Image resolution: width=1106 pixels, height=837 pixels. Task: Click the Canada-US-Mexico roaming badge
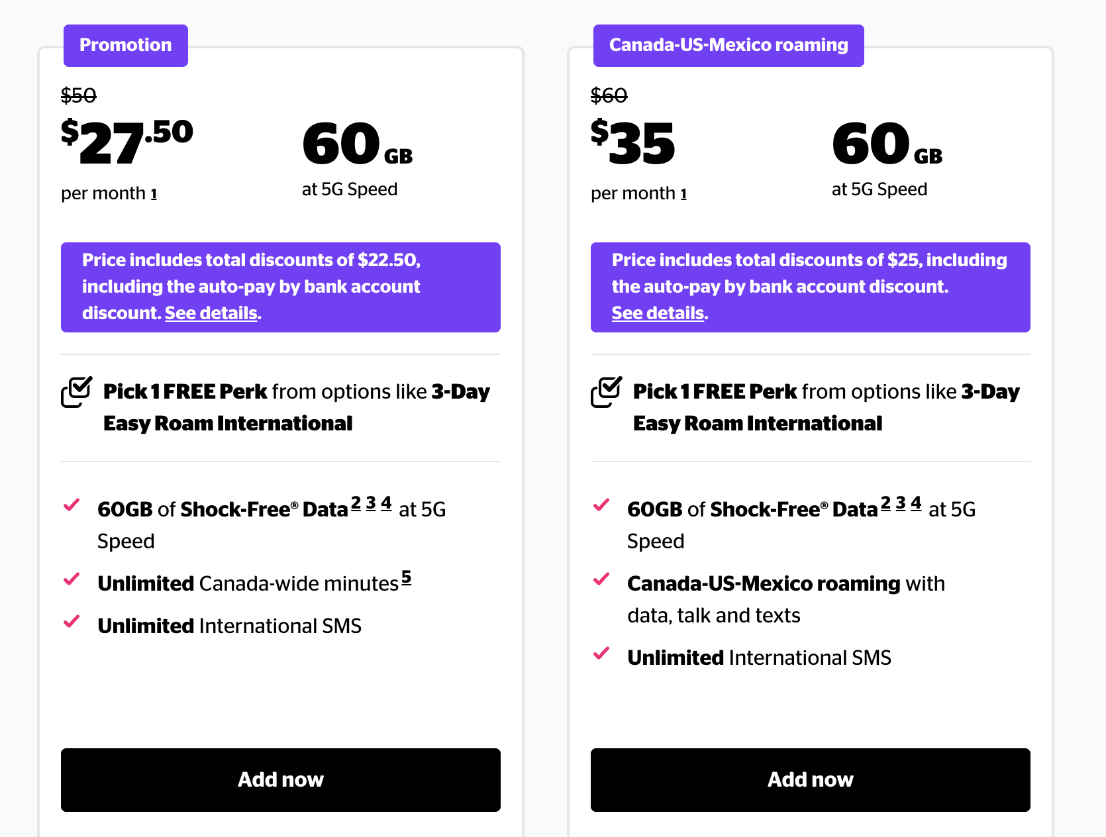click(728, 45)
